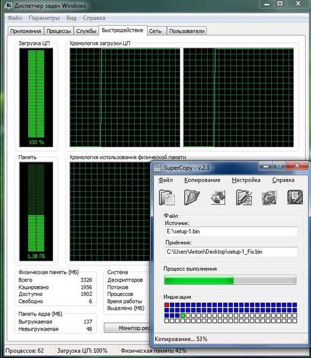Click the 1,38 ГБ memory usage gauge

pos(36,211)
